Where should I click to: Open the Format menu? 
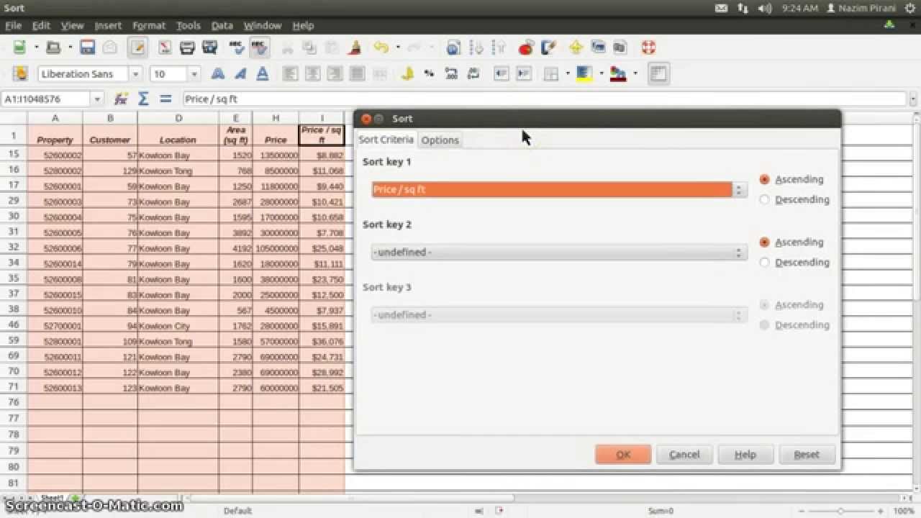(x=149, y=25)
